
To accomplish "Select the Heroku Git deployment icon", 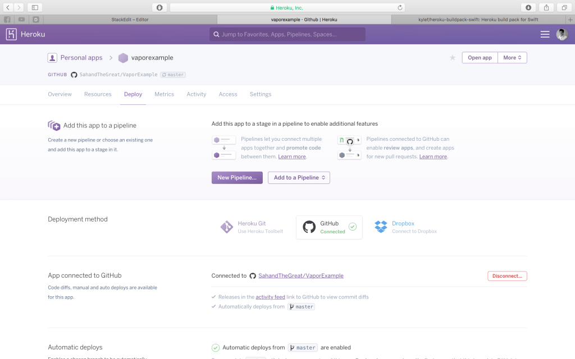I will tap(227, 227).
